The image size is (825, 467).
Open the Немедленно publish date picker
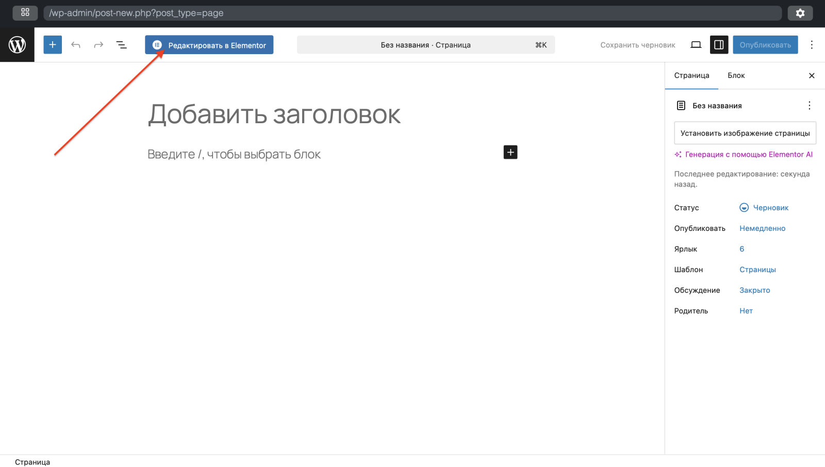click(x=762, y=228)
